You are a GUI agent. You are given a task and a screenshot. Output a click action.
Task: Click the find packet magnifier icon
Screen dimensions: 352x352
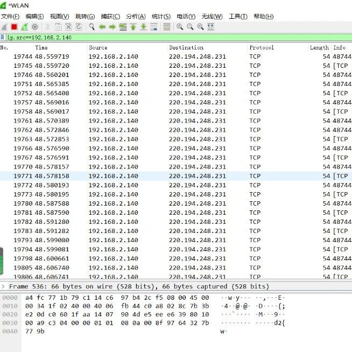tap(92, 27)
